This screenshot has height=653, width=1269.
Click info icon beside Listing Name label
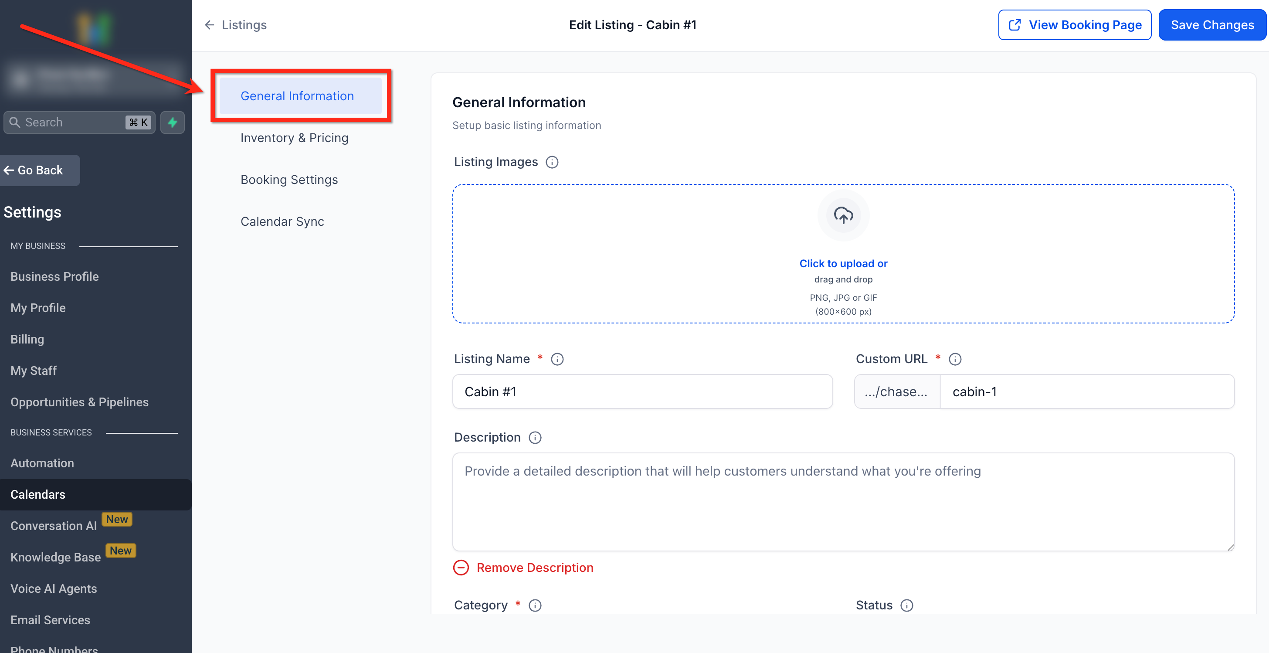557,359
